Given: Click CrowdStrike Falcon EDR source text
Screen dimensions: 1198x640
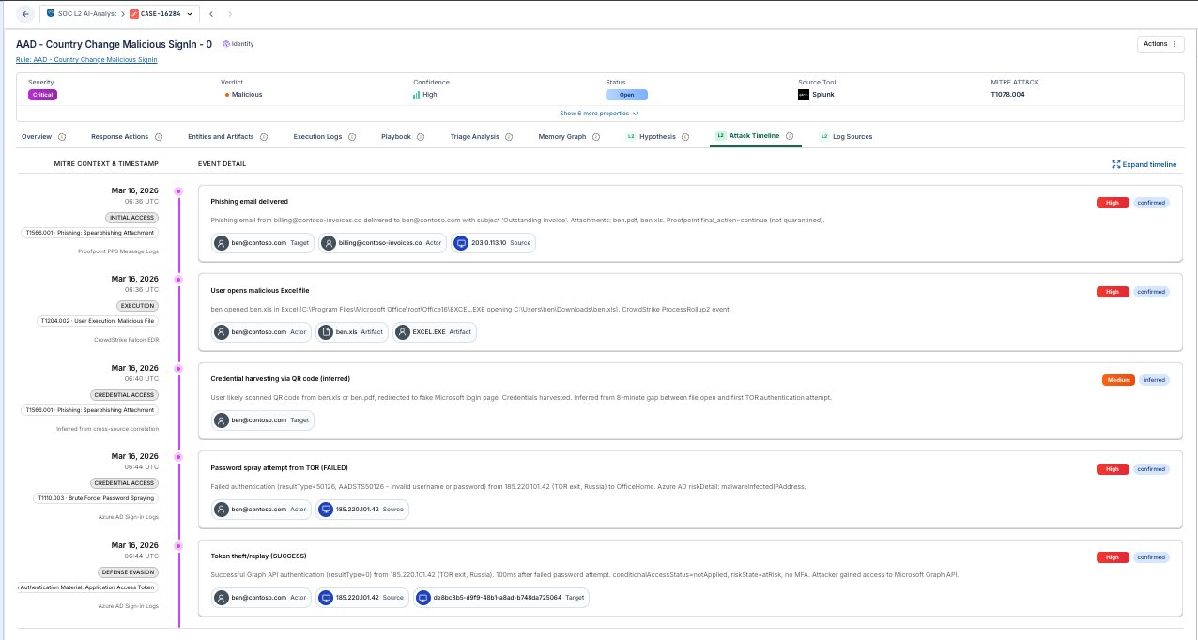Looking at the screenshot, I should [x=125, y=340].
